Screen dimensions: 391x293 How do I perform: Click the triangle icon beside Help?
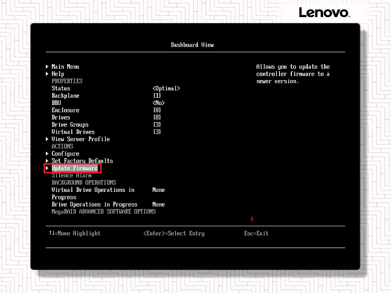coord(47,74)
